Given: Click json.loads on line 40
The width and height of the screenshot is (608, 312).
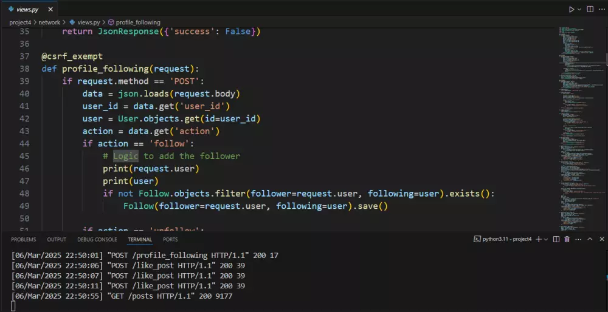Looking at the screenshot, I should (144, 93).
